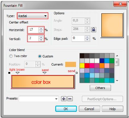Pick the green palette swatch
The image size is (129, 118).
pyautogui.click(x=112, y=61)
